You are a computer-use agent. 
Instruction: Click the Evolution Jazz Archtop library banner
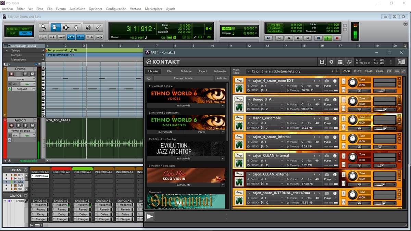click(186, 149)
